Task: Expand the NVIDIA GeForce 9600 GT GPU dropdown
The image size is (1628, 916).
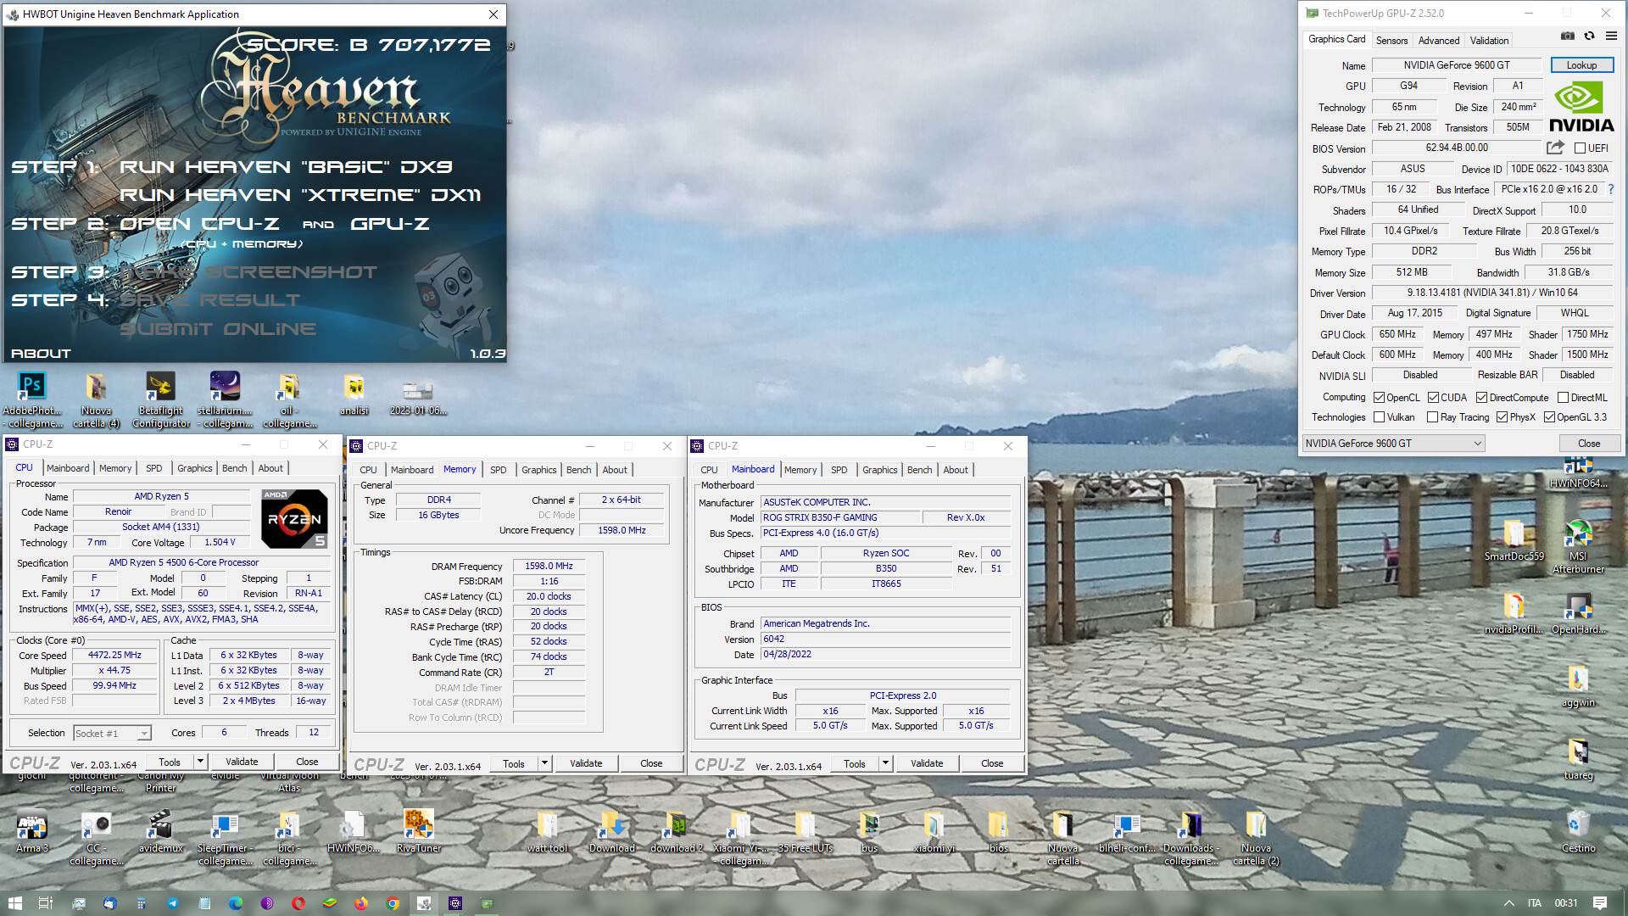Action: [x=1393, y=443]
